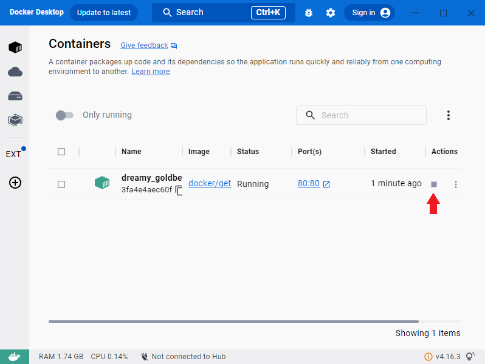
Task: Stop the dreamy_goldbe container
Action: point(434,184)
